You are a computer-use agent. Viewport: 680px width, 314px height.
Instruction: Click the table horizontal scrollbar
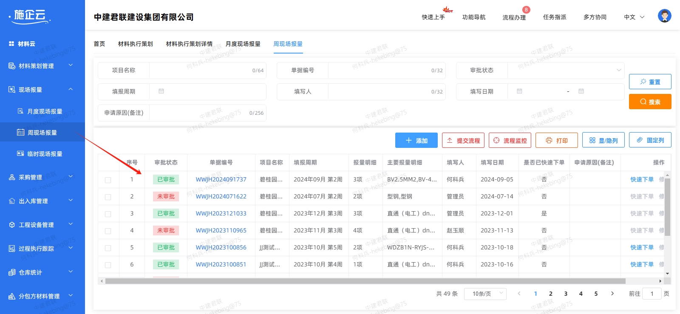tap(365, 281)
